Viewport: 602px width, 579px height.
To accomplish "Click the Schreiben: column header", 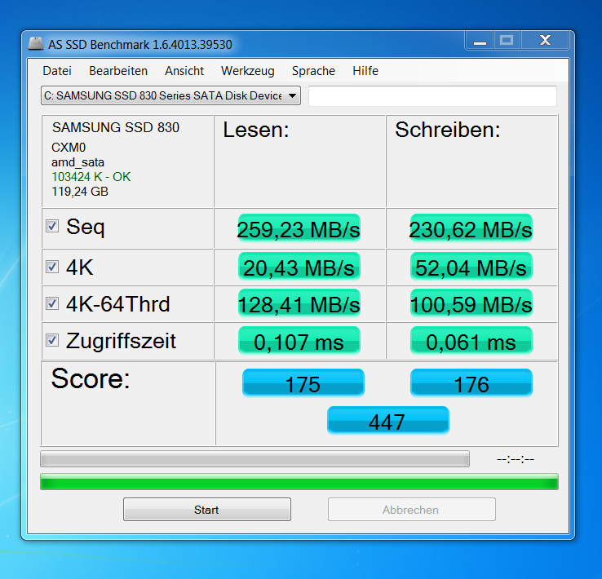I will [448, 130].
